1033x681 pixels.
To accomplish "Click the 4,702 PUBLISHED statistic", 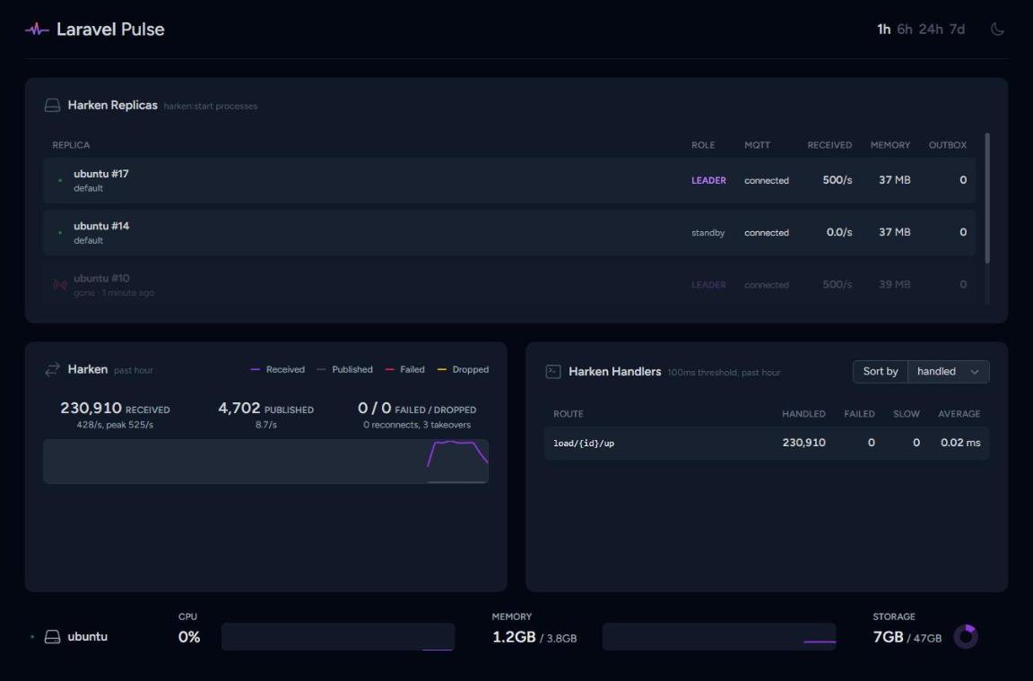I will pyautogui.click(x=266, y=409).
